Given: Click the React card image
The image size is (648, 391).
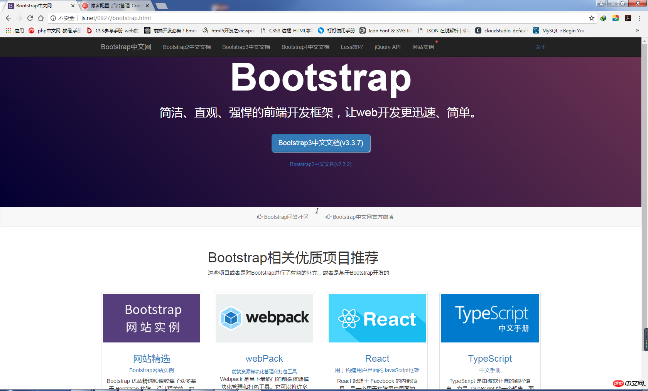Looking at the screenshot, I should pos(377,318).
